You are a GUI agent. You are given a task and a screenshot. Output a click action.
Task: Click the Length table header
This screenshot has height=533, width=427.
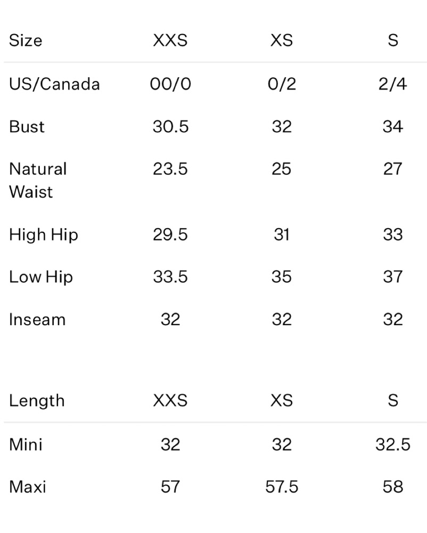click(37, 401)
